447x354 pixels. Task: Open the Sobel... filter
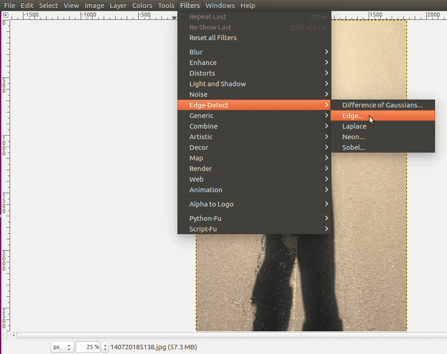[382, 147]
